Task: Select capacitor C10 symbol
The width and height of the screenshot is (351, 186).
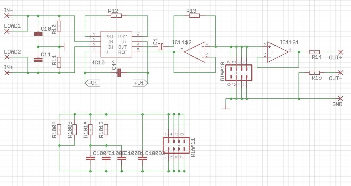Action: point(38,34)
